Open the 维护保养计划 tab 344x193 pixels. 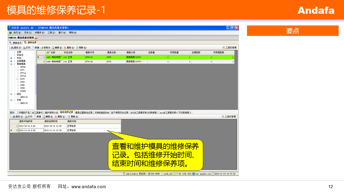(x=51, y=113)
